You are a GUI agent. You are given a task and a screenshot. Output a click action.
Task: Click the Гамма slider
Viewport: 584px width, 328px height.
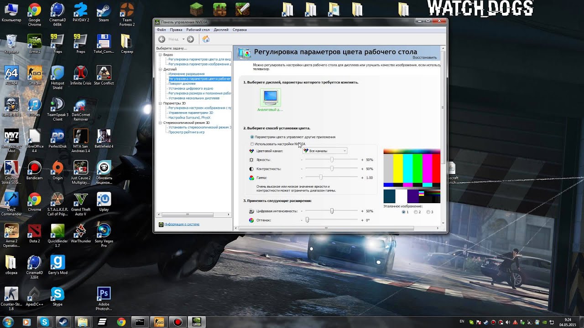pos(332,177)
